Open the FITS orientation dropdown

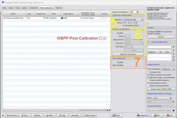point(168,69)
